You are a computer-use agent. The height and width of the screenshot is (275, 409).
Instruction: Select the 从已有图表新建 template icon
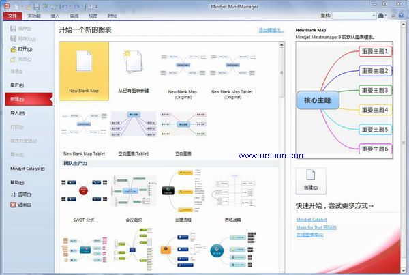134,61
